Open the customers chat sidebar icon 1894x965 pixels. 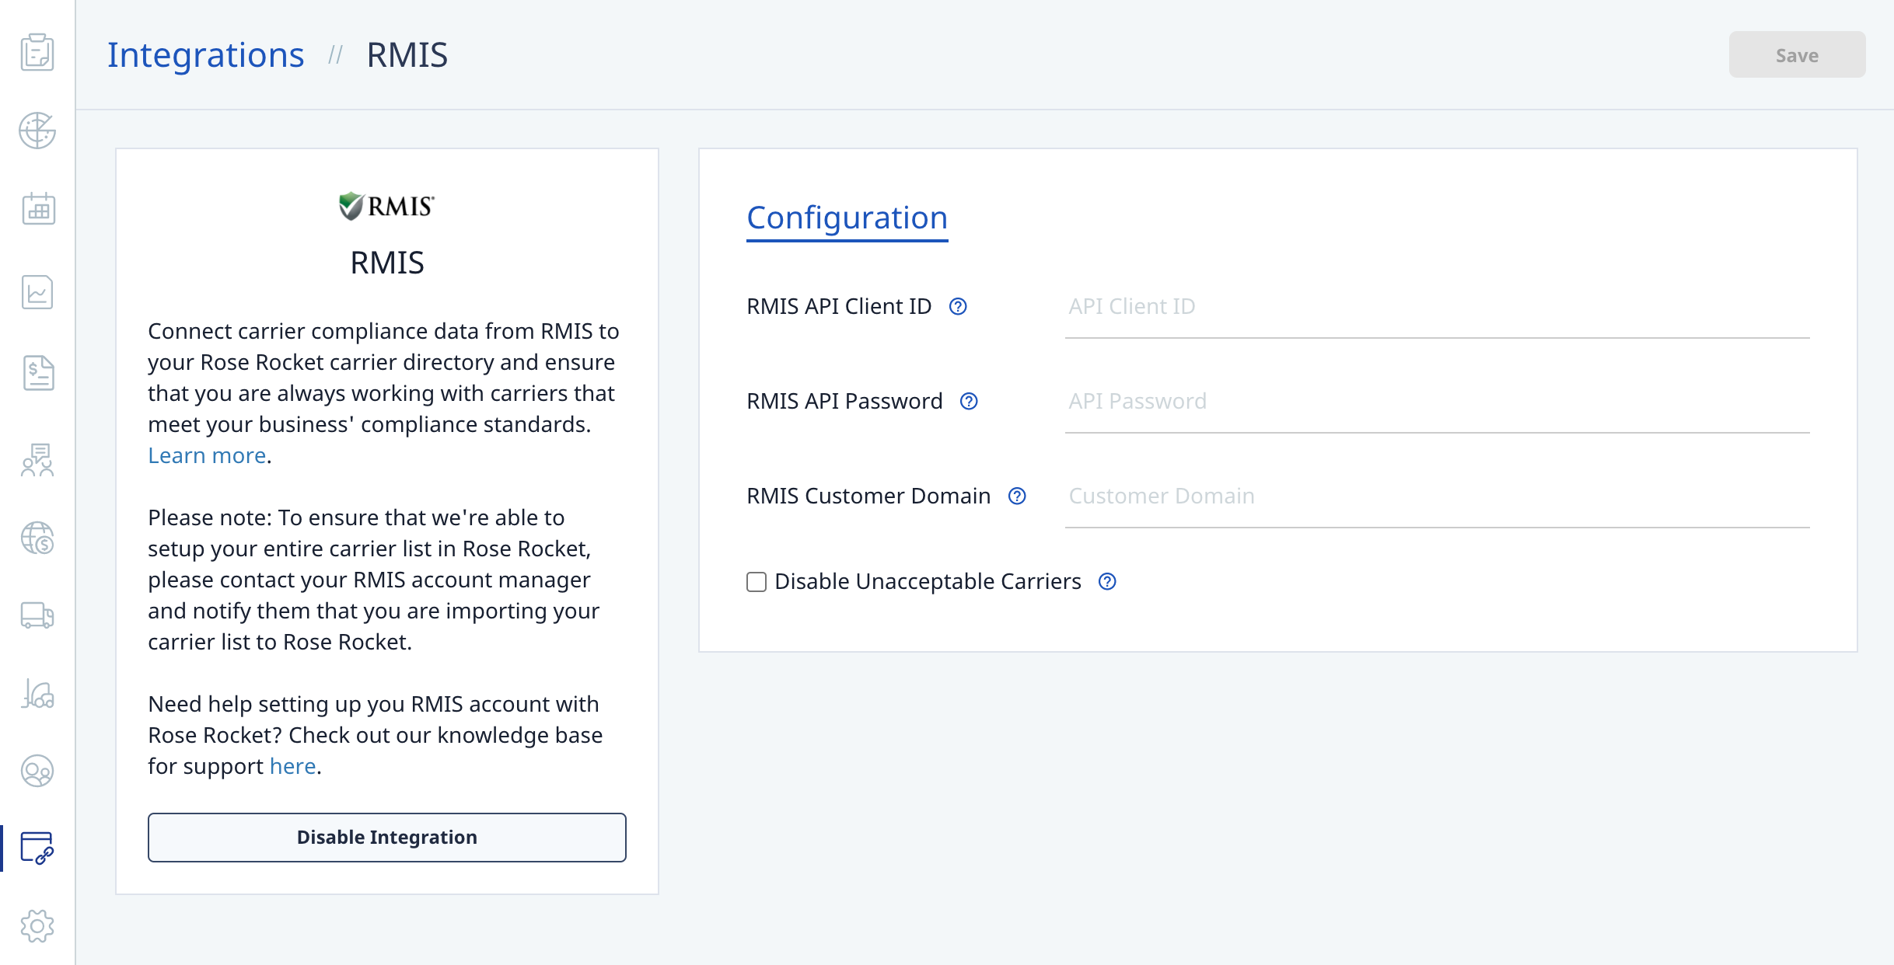(37, 460)
